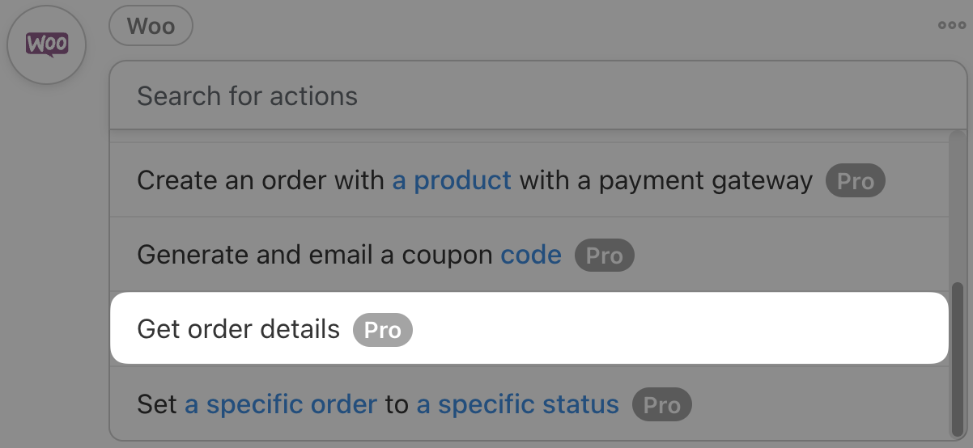Click the coupon "code" token link
The width and height of the screenshot is (973, 448).
pos(531,256)
